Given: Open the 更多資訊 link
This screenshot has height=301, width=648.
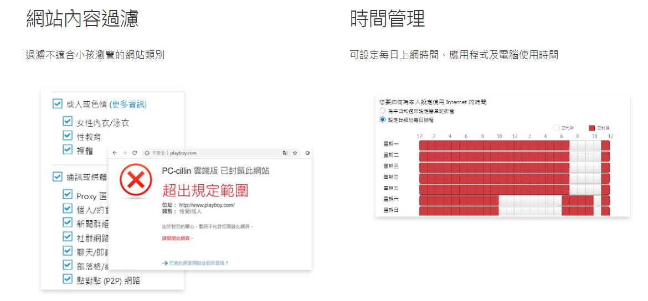Looking at the screenshot, I should [128, 105].
